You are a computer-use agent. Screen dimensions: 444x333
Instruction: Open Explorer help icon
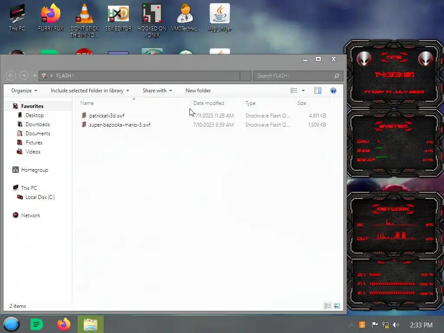pos(333,91)
